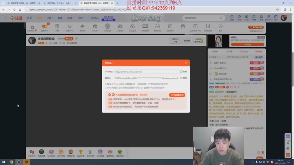The width and height of the screenshot is (294, 165).
Task: Open the 游戏 games dropdown
Action: (71, 18)
